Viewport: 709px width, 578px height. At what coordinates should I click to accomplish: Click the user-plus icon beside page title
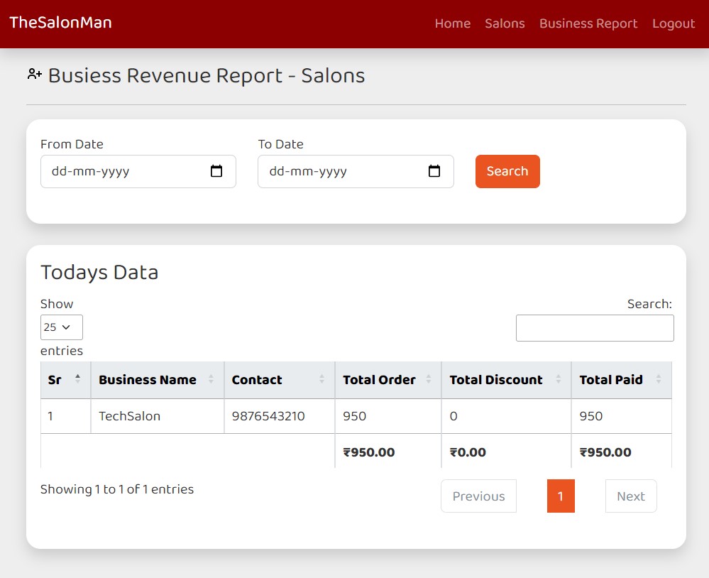click(x=34, y=74)
